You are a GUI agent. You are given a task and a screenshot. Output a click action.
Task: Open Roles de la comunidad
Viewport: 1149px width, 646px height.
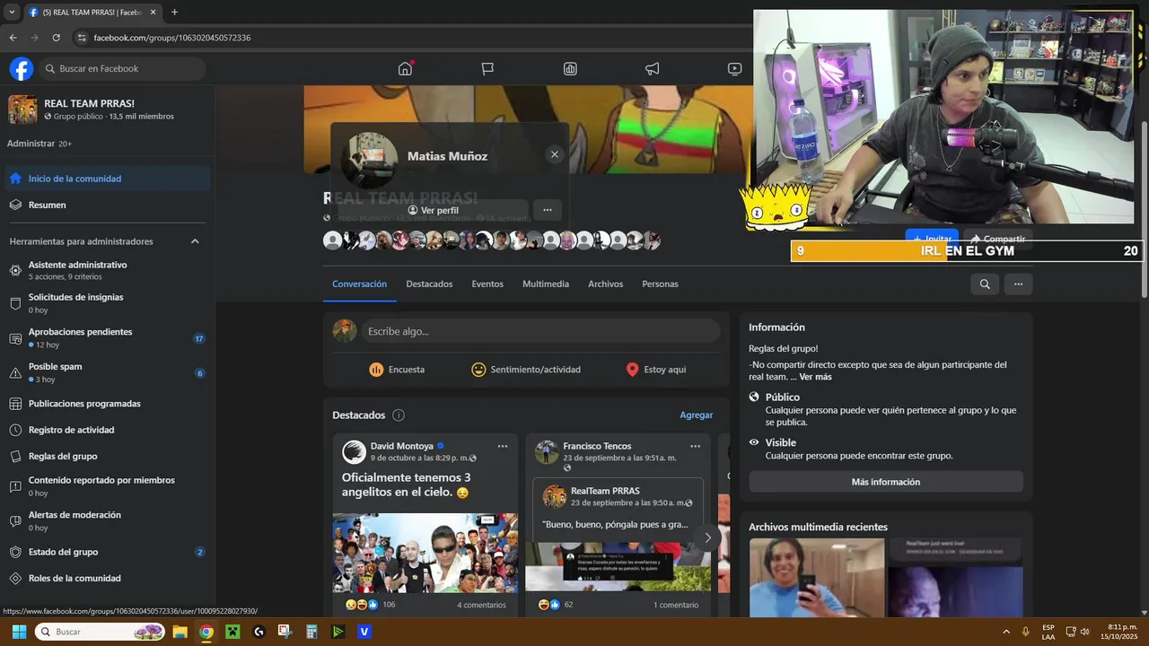point(108,578)
